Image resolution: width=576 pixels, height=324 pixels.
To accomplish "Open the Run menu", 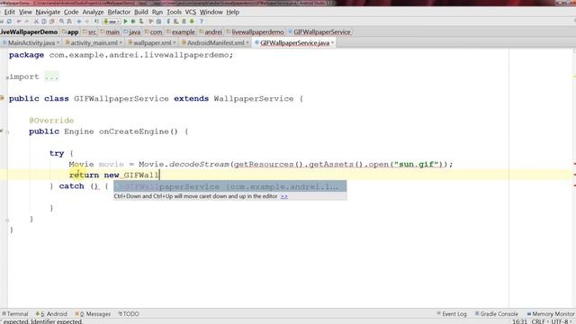I will coord(157,12).
